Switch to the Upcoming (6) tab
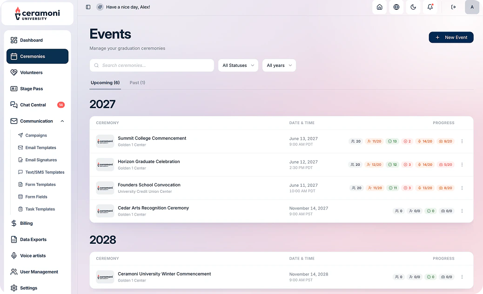The width and height of the screenshot is (483, 294). click(x=105, y=83)
